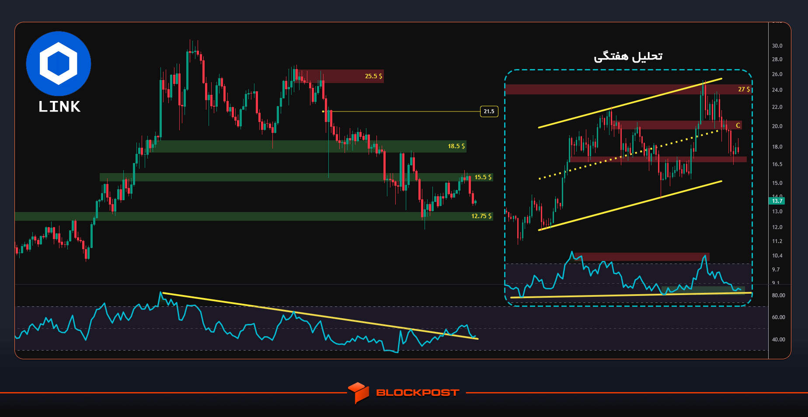Click the 18.5 $ support label

[x=456, y=146]
